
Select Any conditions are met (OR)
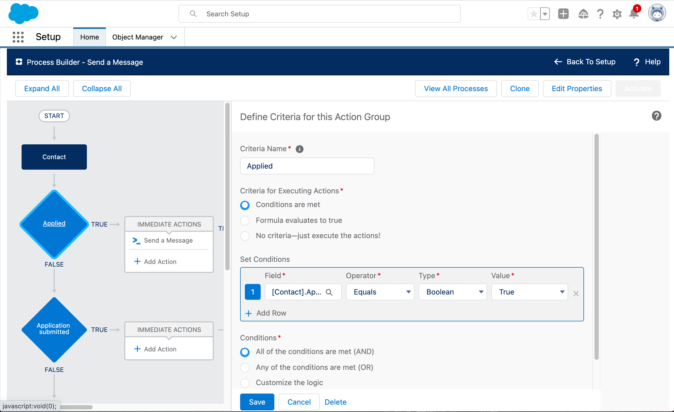(245, 367)
